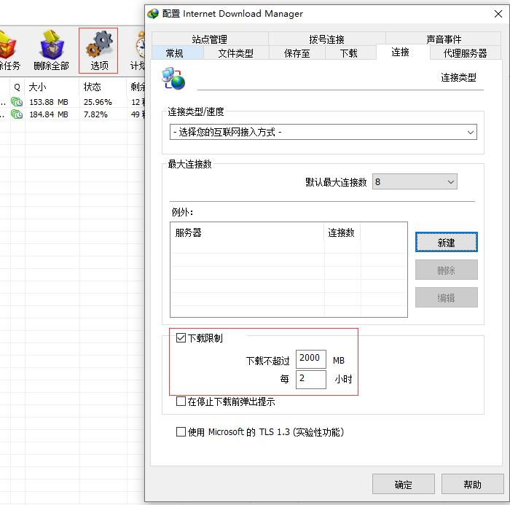
Task: Switch to the 下载 tab
Action: point(349,53)
